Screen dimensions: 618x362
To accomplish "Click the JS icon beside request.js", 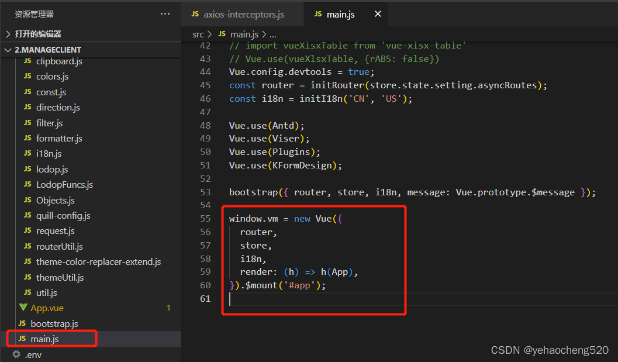I will pyautogui.click(x=27, y=230).
